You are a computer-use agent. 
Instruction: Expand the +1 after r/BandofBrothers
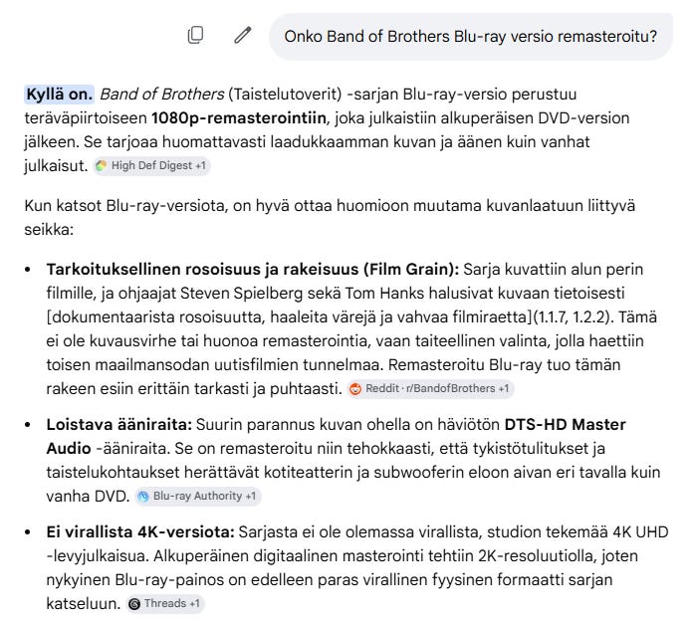click(504, 388)
